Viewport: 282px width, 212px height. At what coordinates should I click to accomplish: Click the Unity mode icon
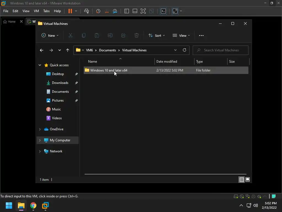[x=152, y=11]
